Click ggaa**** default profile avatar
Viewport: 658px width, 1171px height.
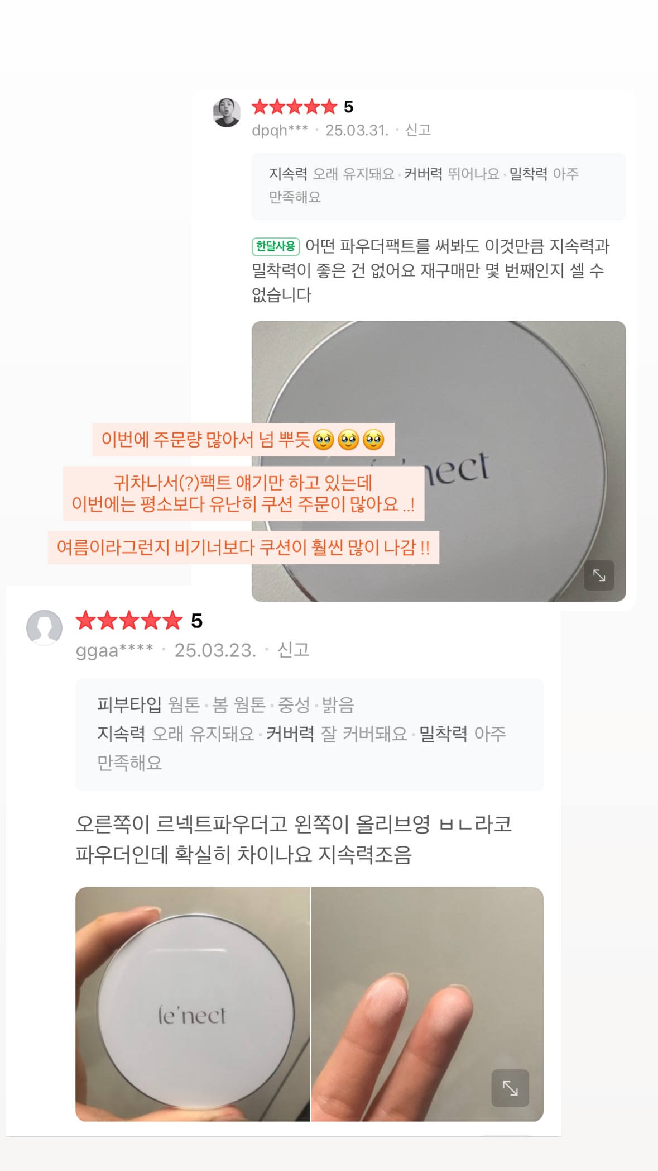tap(44, 627)
